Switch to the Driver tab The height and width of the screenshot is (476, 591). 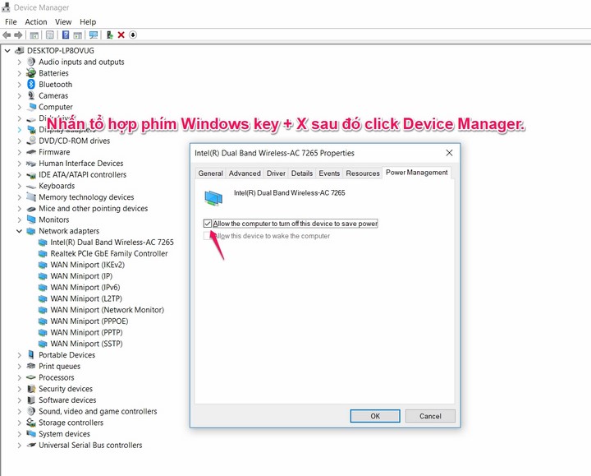click(276, 173)
